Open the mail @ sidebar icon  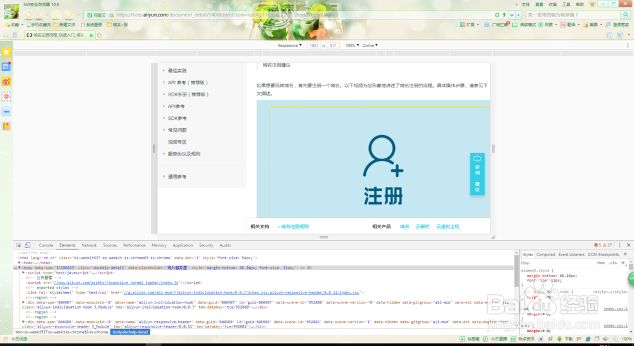tap(6, 96)
